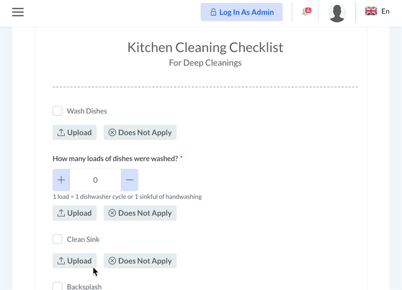Click the Wash Dishes label text

point(87,111)
